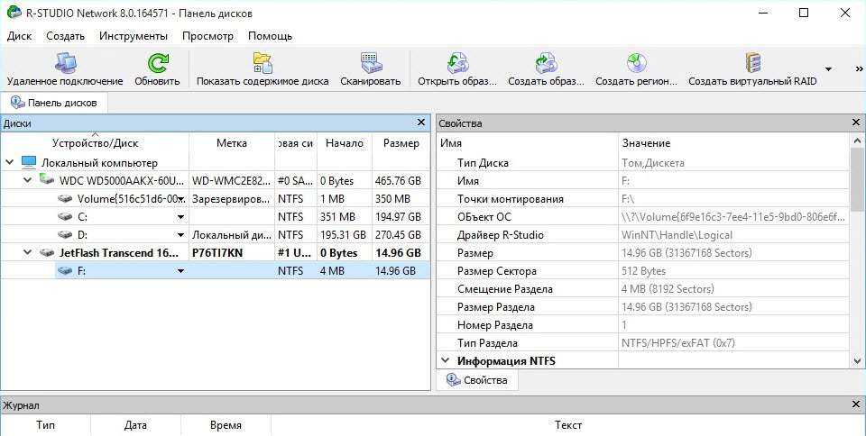866x436 pixels.
Task: Collapse the WDC WD5000AAKX disk node
Action: point(27,180)
